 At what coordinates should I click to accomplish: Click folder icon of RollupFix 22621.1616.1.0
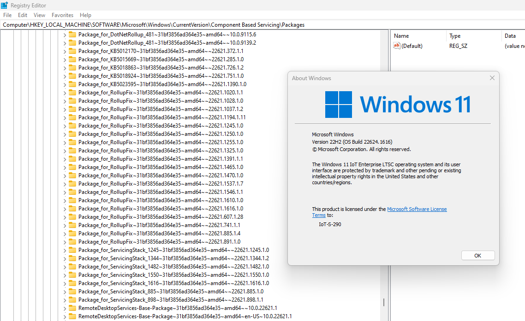(72, 208)
